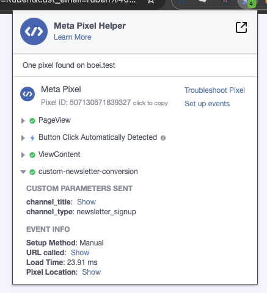Click the green check next to PageView
This screenshot has height=293, width=267.
[32, 121]
